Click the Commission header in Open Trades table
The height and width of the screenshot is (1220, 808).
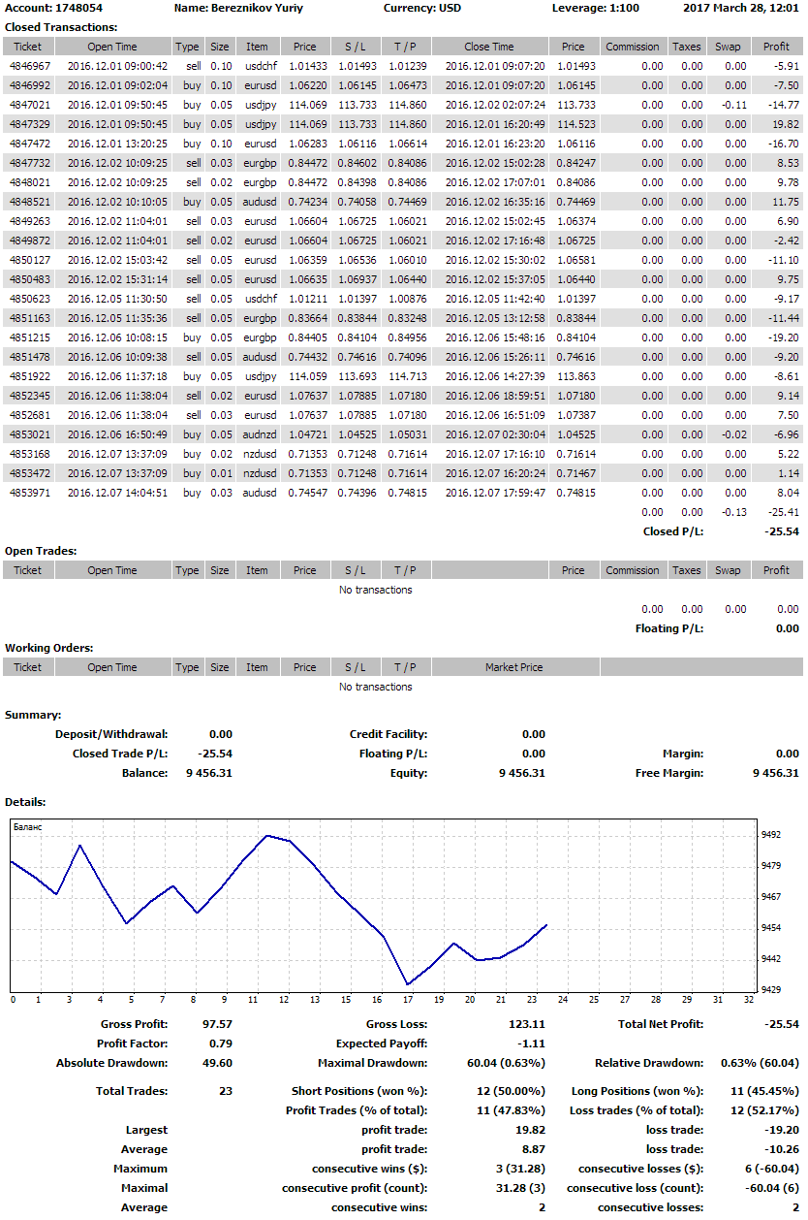(x=632, y=570)
